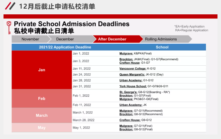
Task: Click the pink March month cell
Action: (x=42, y=115)
